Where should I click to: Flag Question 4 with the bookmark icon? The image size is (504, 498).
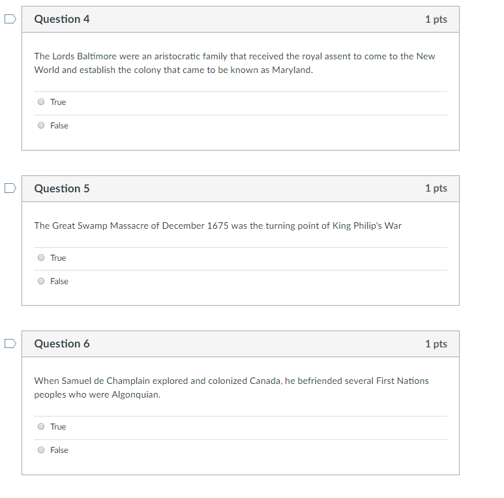pyautogui.click(x=10, y=19)
